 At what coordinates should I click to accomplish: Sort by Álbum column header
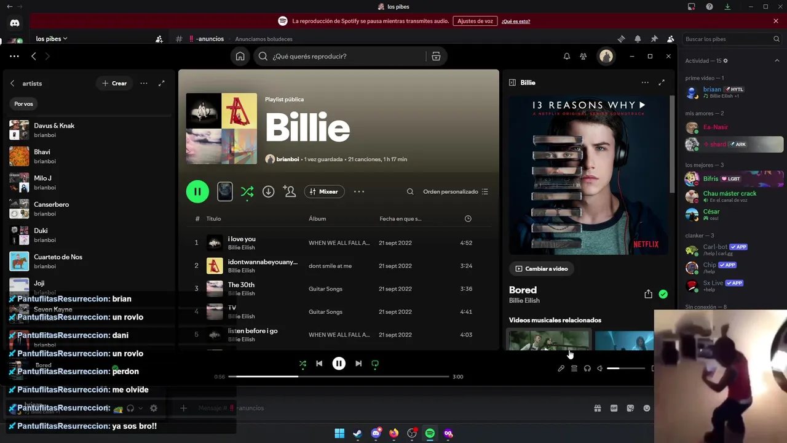(x=317, y=218)
